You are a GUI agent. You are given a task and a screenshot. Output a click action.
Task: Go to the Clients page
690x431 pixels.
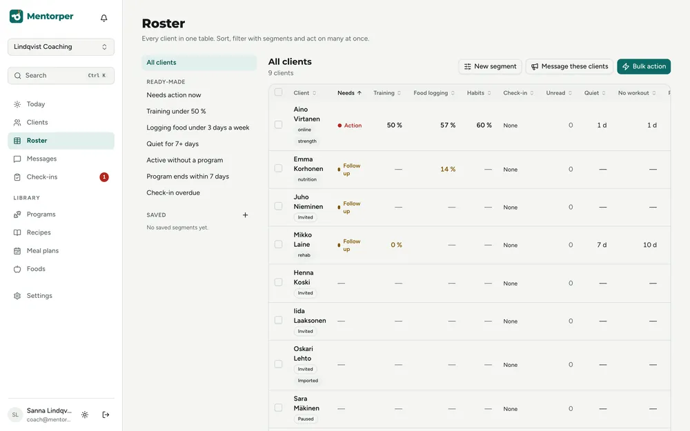click(x=61, y=122)
